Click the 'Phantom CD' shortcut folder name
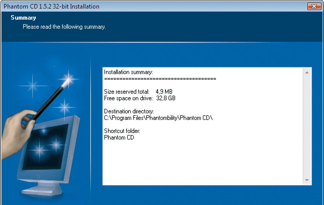The image size is (324, 205). tap(119, 138)
